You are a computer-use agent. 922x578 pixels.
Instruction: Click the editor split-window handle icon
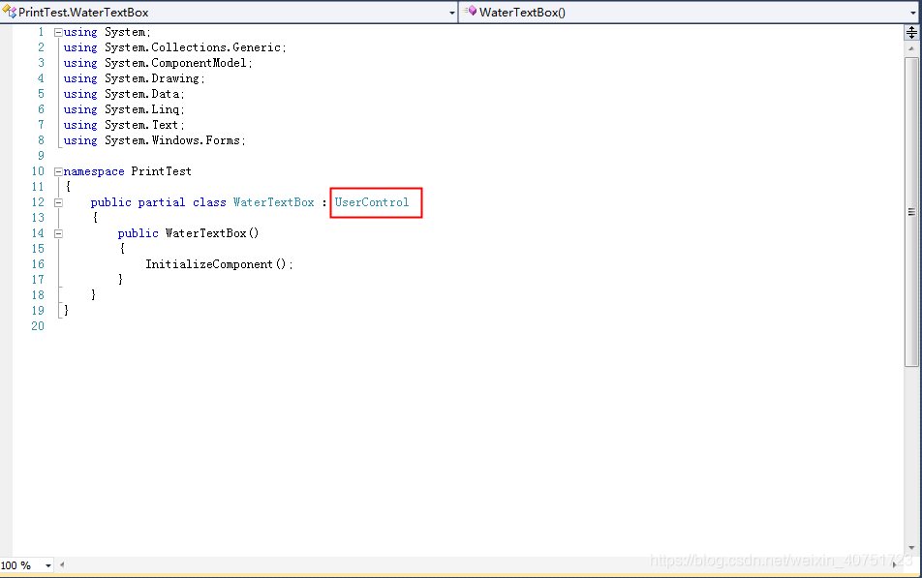coord(911,32)
